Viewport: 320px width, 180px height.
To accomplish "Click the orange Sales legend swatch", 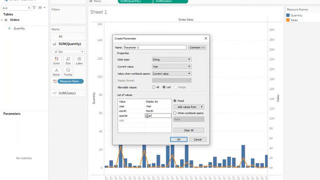I will coord(288,20).
